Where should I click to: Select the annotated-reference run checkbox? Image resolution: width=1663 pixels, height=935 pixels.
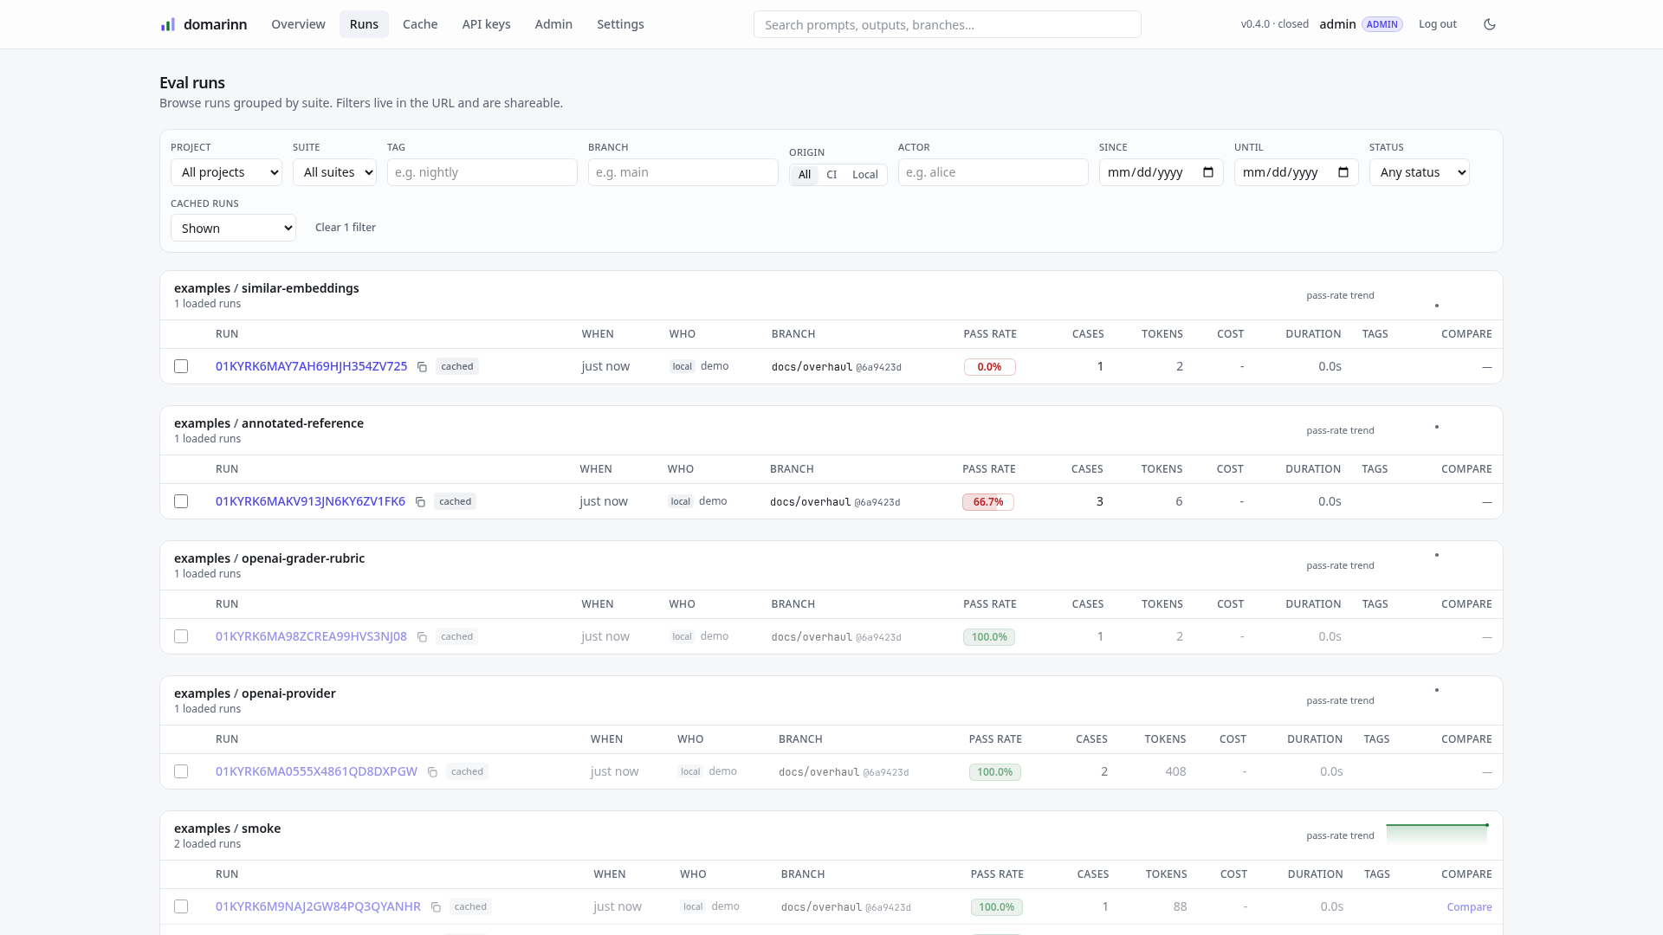pyautogui.click(x=181, y=501)
